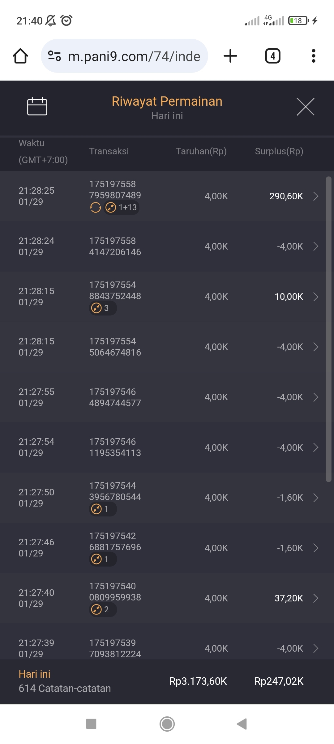Click the m.pani9.com address bar
Screen dimensions: 334x744
click(x=134, y=56)
